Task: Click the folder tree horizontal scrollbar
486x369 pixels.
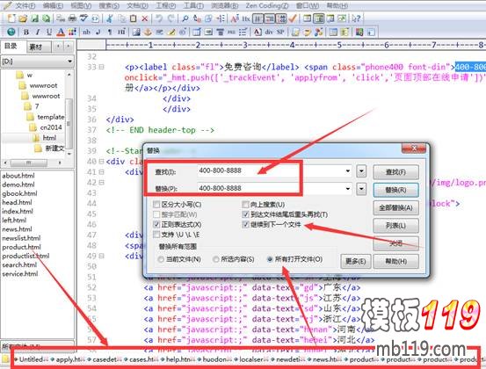Action: pyautogui.click(x=33, y=163)
